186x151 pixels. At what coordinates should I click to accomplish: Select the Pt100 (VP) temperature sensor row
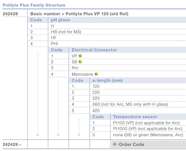click(138, 123)
